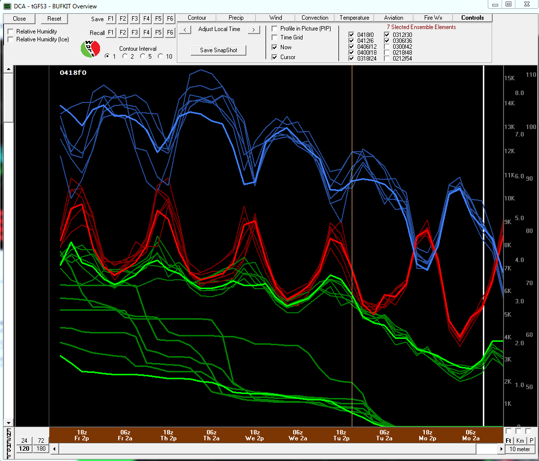Select contour interval 1 radio button
The height and width of the screenshot is (461, 539).
[107, 56]
